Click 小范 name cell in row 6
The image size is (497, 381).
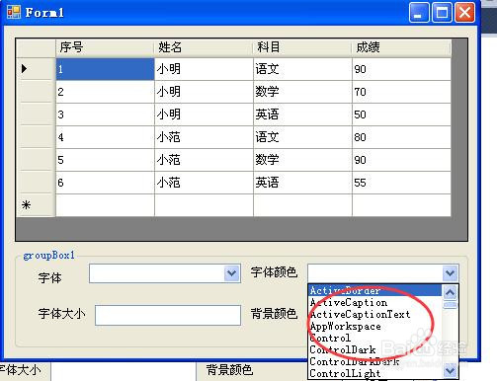204,183
